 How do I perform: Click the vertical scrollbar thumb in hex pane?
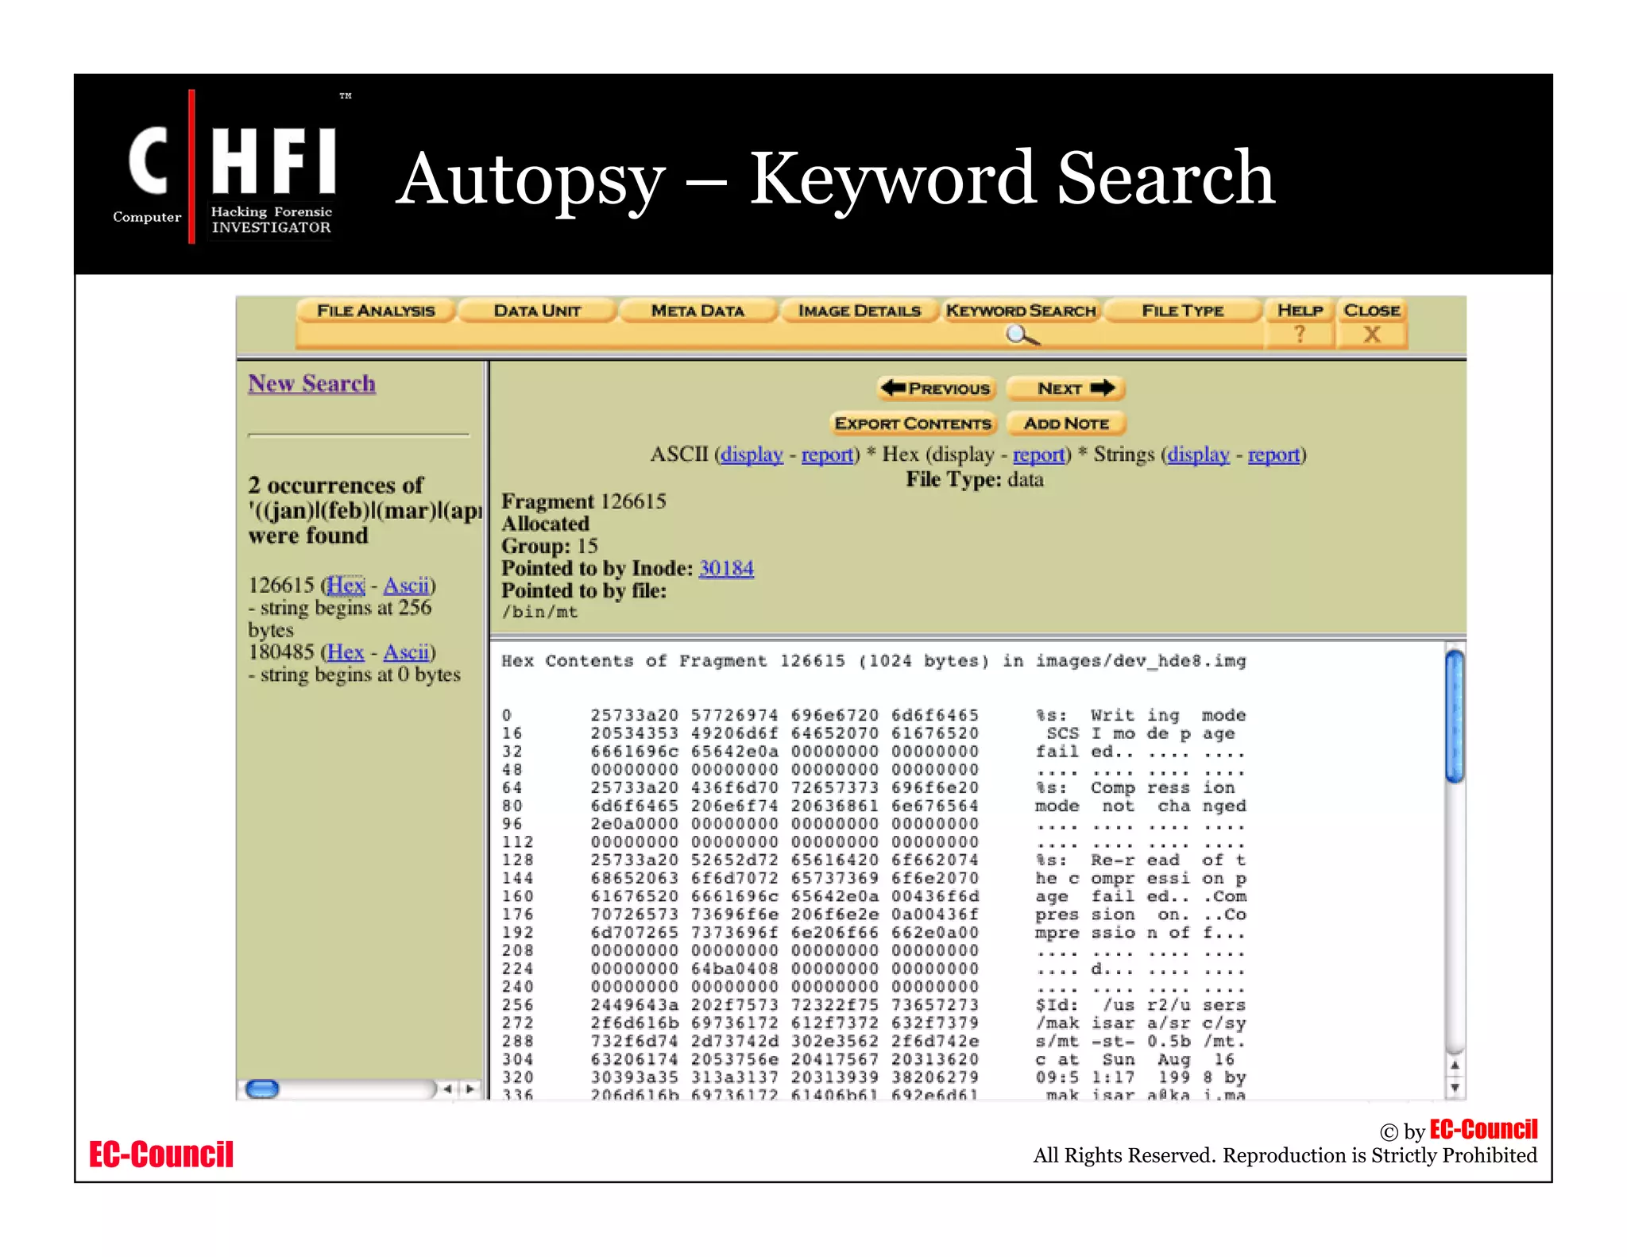click(1454, 715)
